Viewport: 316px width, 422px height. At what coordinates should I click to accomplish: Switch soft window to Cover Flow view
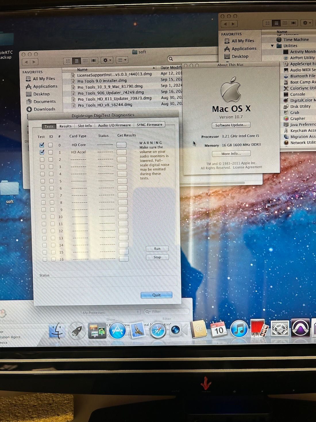pyautogui.click(x=94, y=61)
